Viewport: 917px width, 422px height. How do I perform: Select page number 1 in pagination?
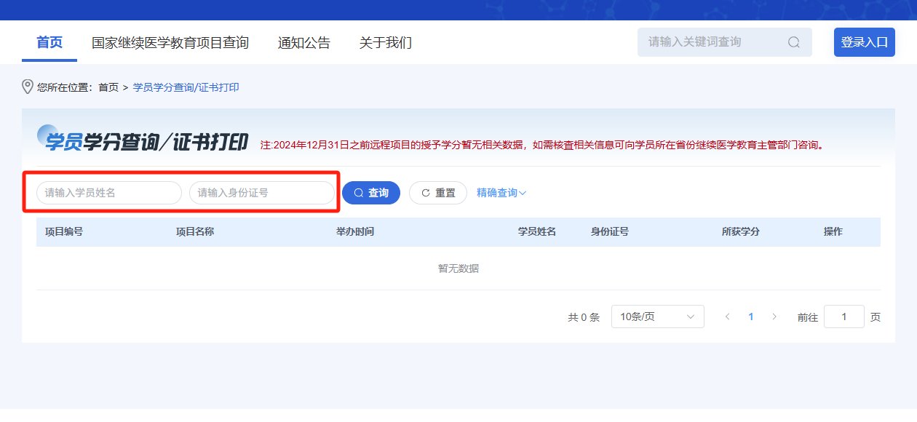[751, 317]
